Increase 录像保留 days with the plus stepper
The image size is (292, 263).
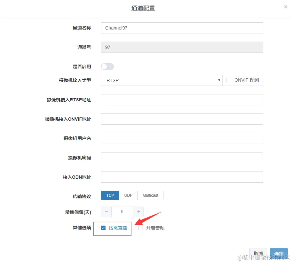(138, 212)
